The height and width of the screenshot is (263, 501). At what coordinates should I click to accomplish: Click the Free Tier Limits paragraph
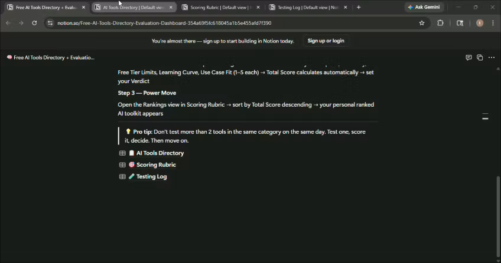[246, 77]
